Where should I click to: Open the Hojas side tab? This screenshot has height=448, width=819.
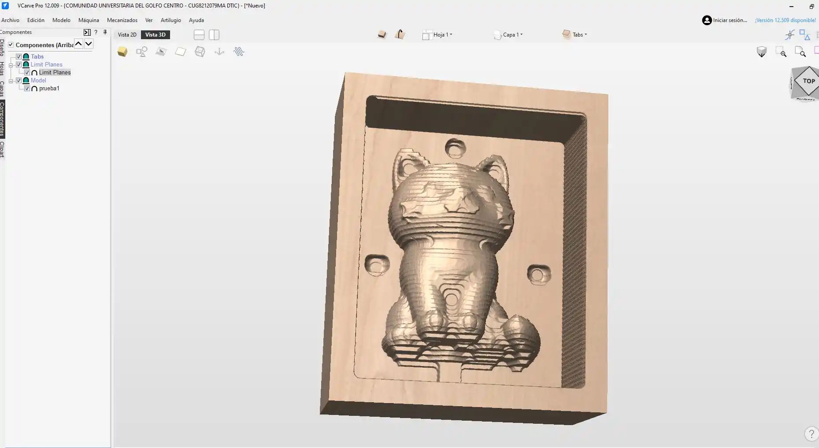(x=2, y=69)
